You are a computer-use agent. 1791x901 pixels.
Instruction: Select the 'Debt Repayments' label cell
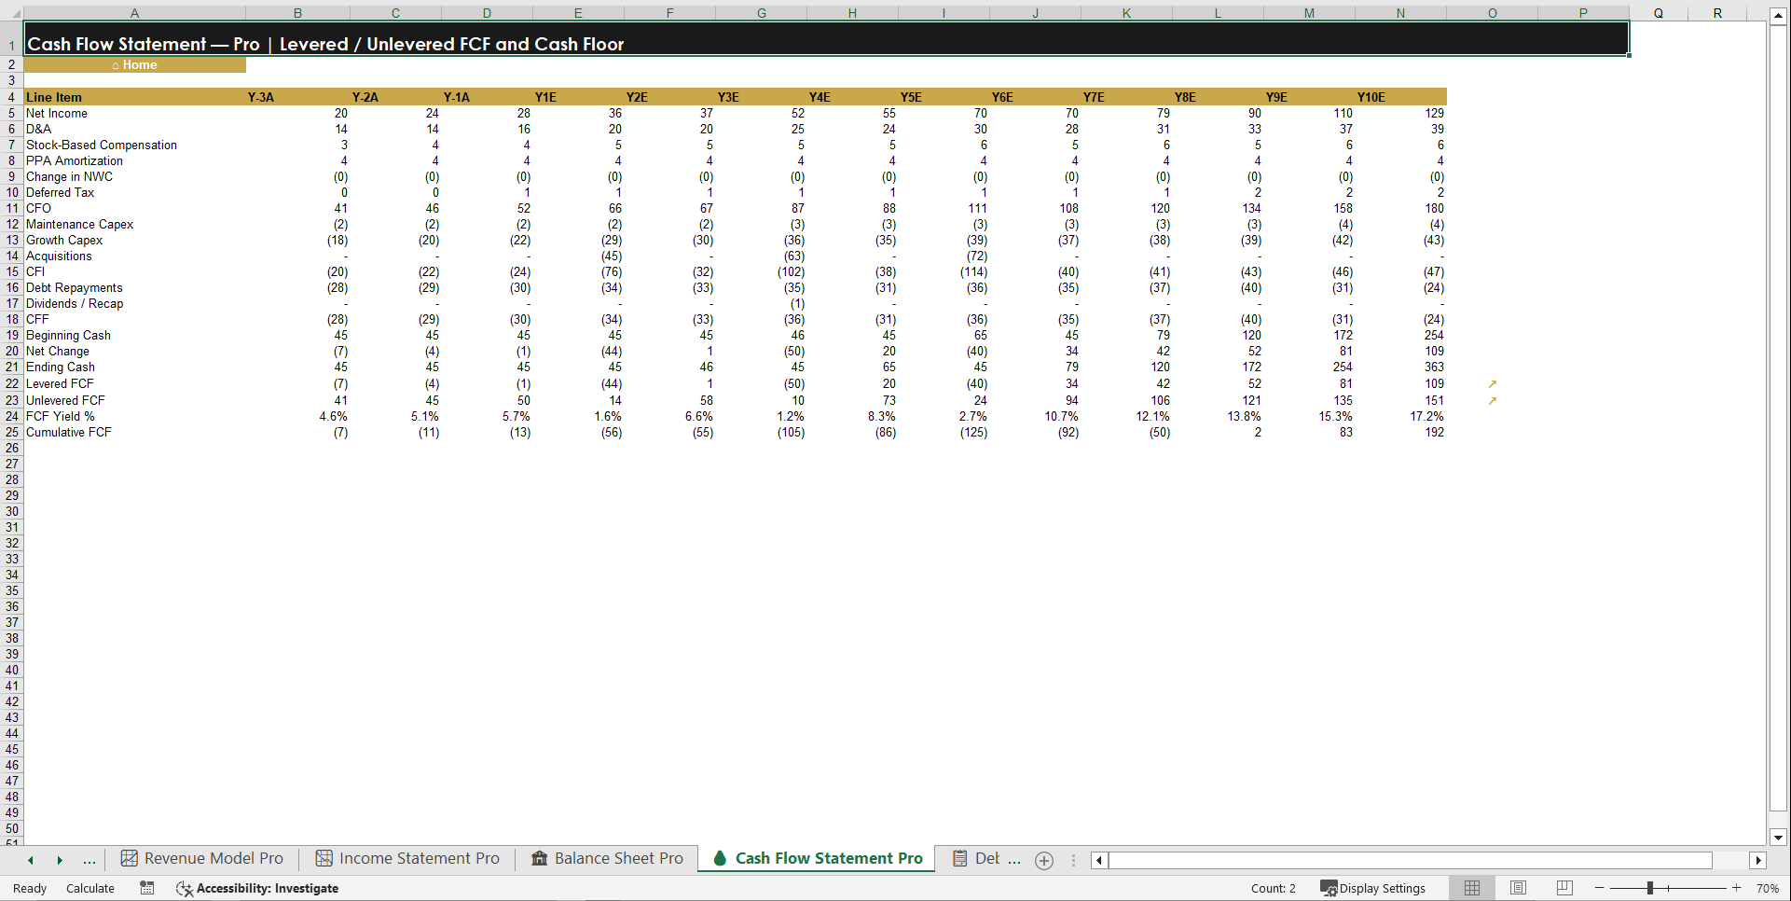134,288
